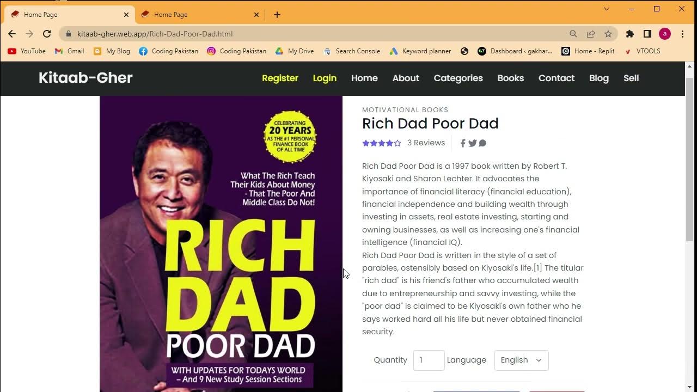Open the Home - Replit bookmark

pyautogui.click(x=588, y=51)
